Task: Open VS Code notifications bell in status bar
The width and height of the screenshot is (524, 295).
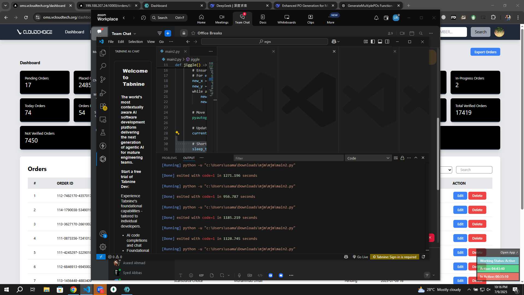Action: click(423, 257)
